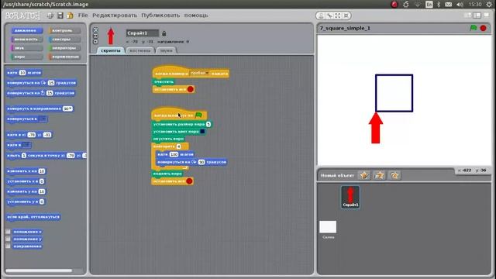The width and height of the screenshot is (496, 279).
Task: Click pen size value in set pen size block
Action: coord(208,124)
